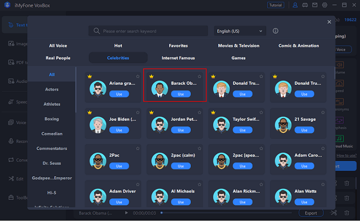Use the Alan Watts voice
The height and width of the screenshot is (221, 360).
(304, 202)
